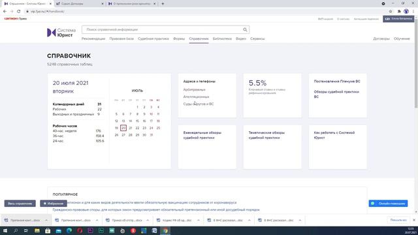Open Microsoft Store from taskbar
418x235 pixels.
pyautogui.click(x=48, y=230)
